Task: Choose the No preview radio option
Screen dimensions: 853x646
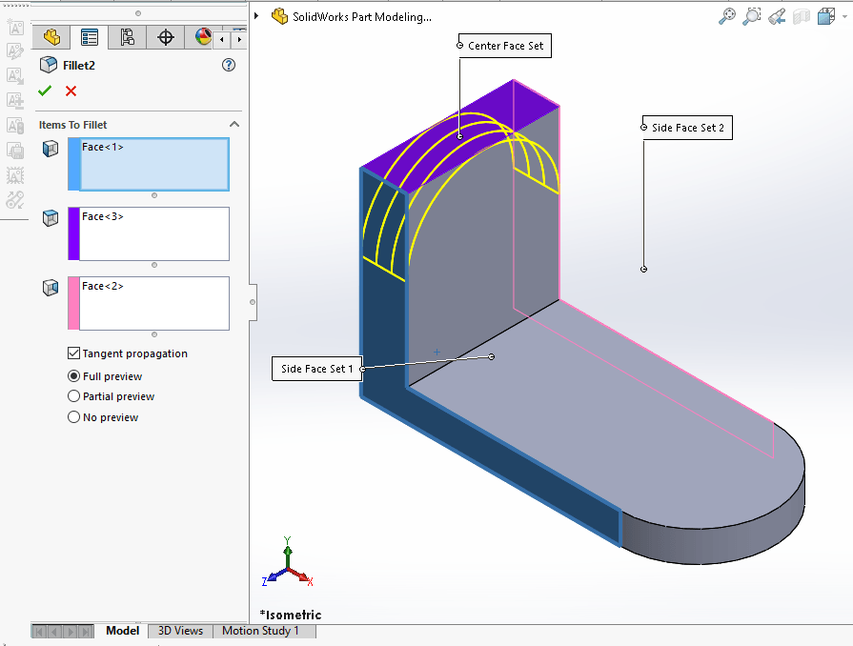Action: pos(74,417)
